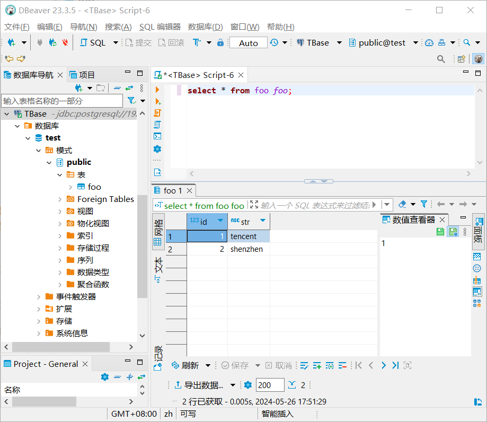Open the SQL 编辑器 menu
487x422 pixels.
(160, 27)
